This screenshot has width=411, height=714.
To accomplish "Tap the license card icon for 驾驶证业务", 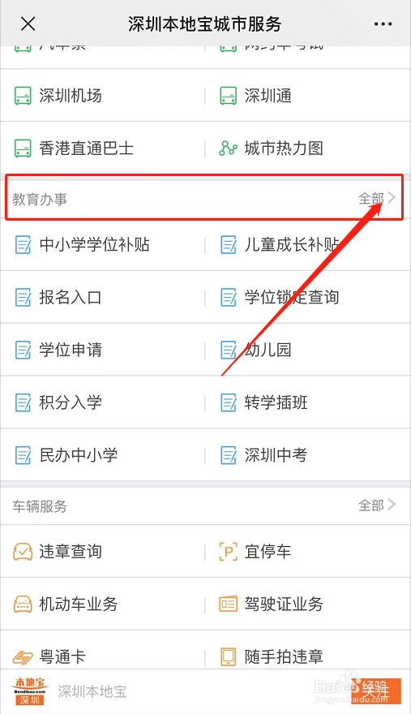I will pyautogui.click(x=229, y=604).
